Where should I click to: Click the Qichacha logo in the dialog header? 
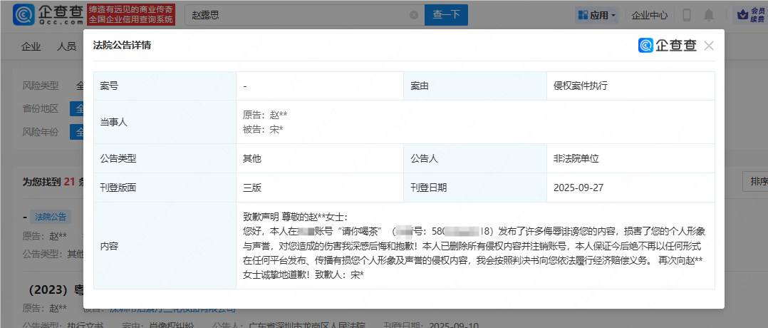coord(668,46)
